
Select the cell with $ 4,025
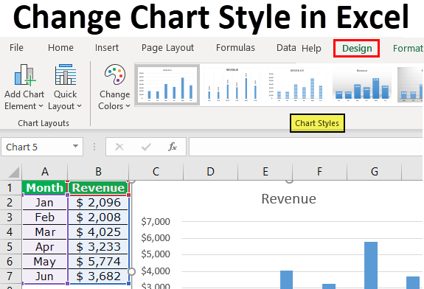click(x=98, y=232)
